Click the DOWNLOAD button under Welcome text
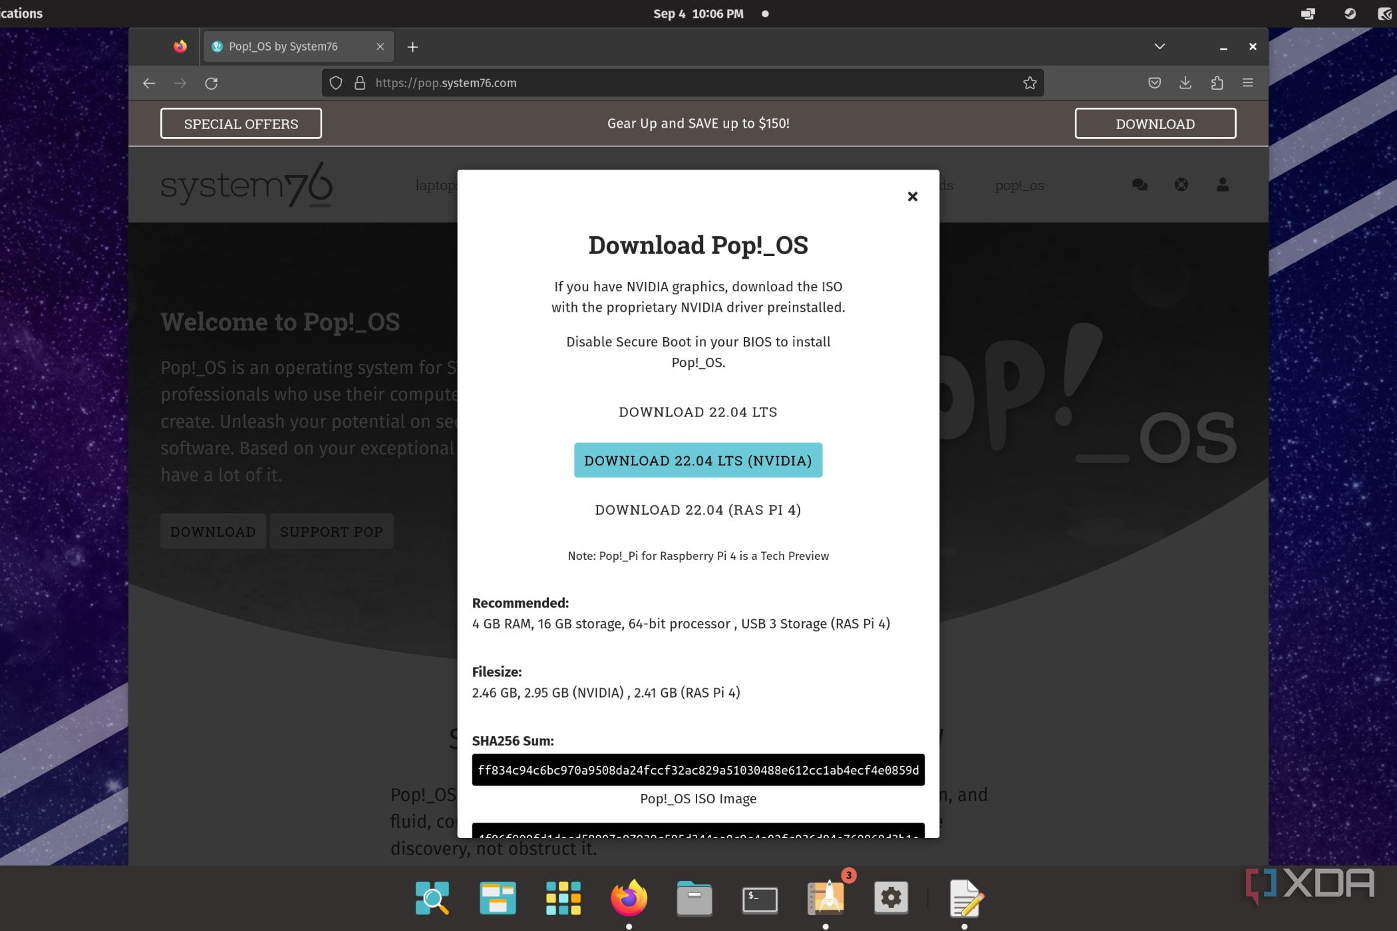1397x931 pixels. pos(213,531)
